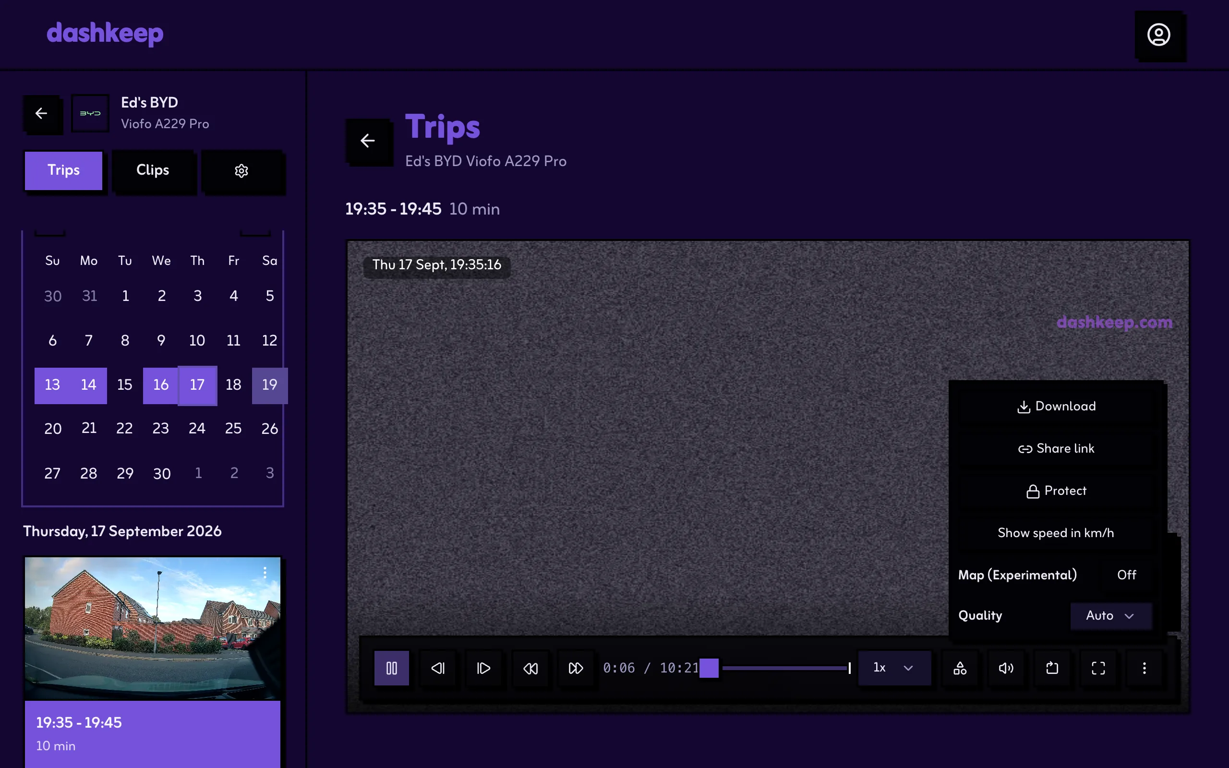
Task: Open the 19:35 - 19:45 trip thumbnail
Action: coord(152,628)
